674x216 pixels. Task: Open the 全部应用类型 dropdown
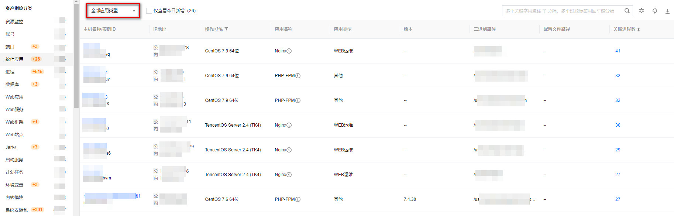(x=113, y=11)
